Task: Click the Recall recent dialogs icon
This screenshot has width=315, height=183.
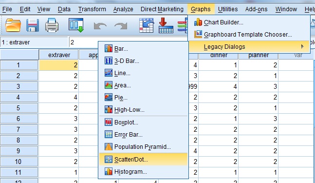Action: pyautogui.click(x=76, y=25)
